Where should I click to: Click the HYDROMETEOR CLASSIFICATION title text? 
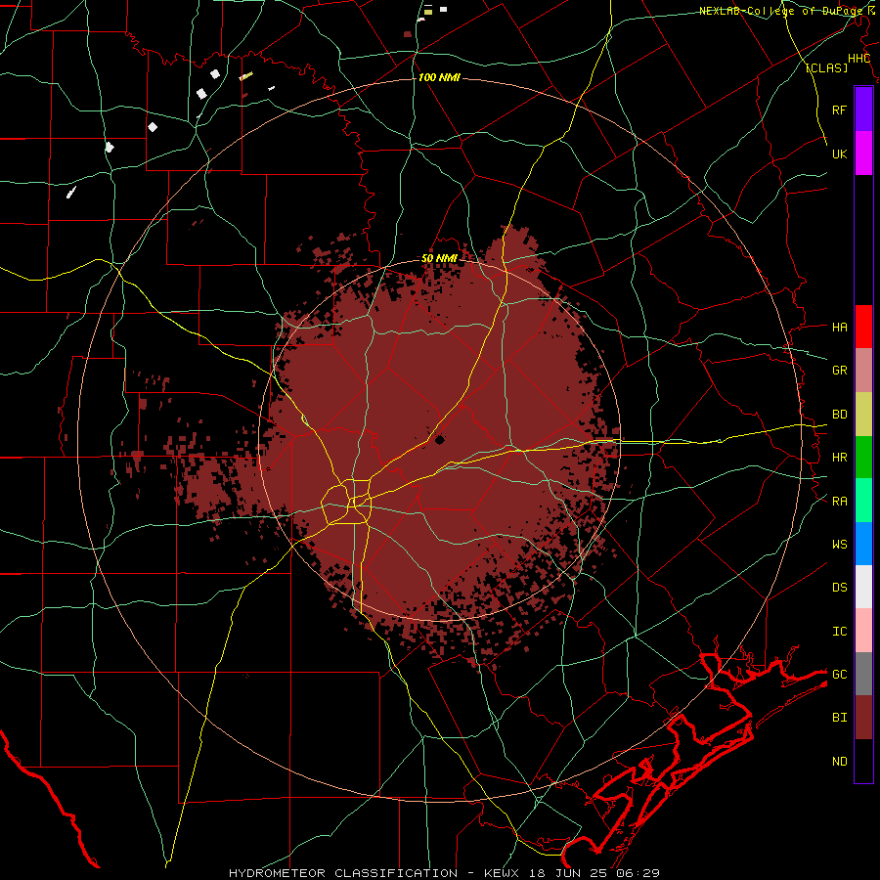coord(343,873)
